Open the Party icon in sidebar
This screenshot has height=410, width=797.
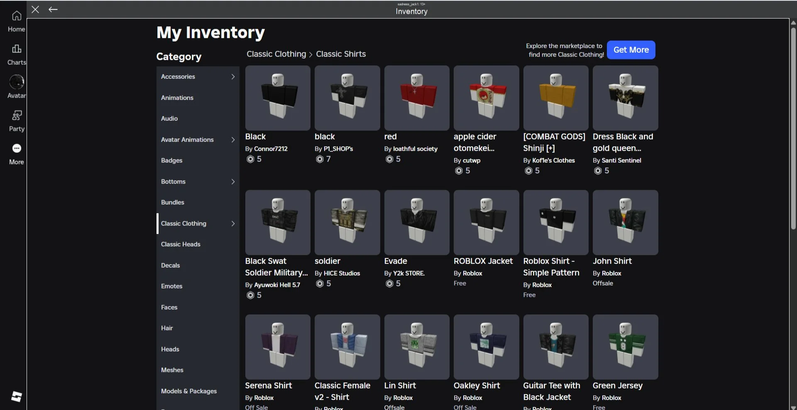pyautogui.click(x=17, y=115)
